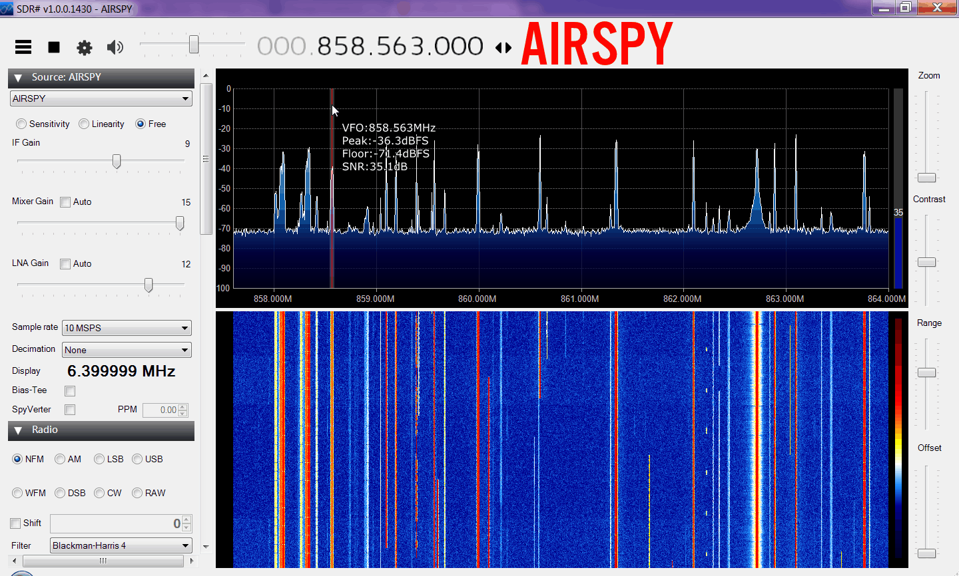Click the PPM value input field
The image size is (959, 576).
coord(160,410)
